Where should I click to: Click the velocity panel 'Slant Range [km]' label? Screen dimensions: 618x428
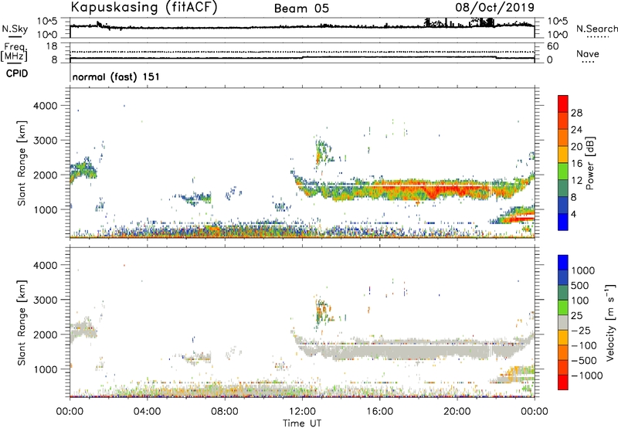pyautogui.click(x=22, y=323)
